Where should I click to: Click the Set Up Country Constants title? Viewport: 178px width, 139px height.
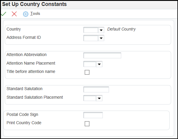tap(34, 4)
